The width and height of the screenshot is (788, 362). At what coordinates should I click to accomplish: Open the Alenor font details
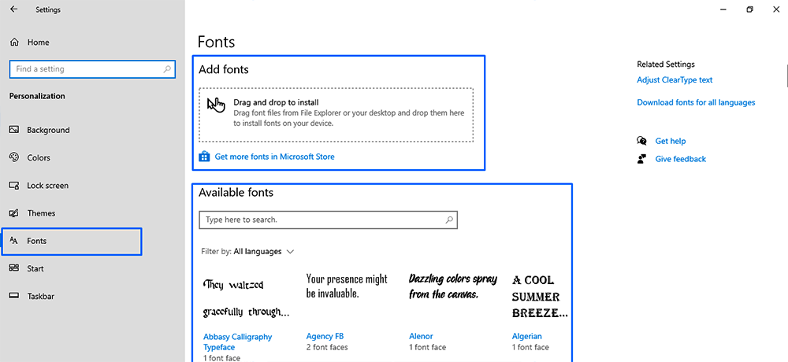[x=421, y=336]
